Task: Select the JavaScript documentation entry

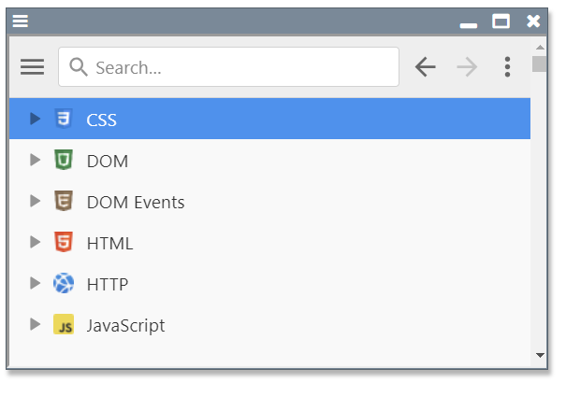Action: pyautogui.click(x=125, y=325)
